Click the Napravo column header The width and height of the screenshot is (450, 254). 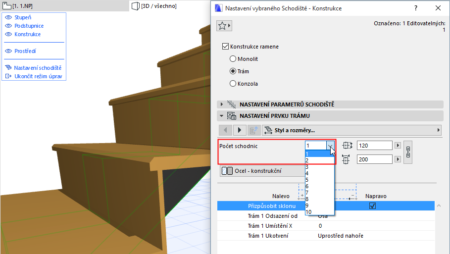click(376, 196)
